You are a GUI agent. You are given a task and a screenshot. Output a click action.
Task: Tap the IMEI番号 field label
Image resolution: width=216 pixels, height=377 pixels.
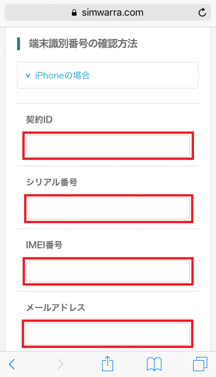pyautogui.click(x=44, y=245)
